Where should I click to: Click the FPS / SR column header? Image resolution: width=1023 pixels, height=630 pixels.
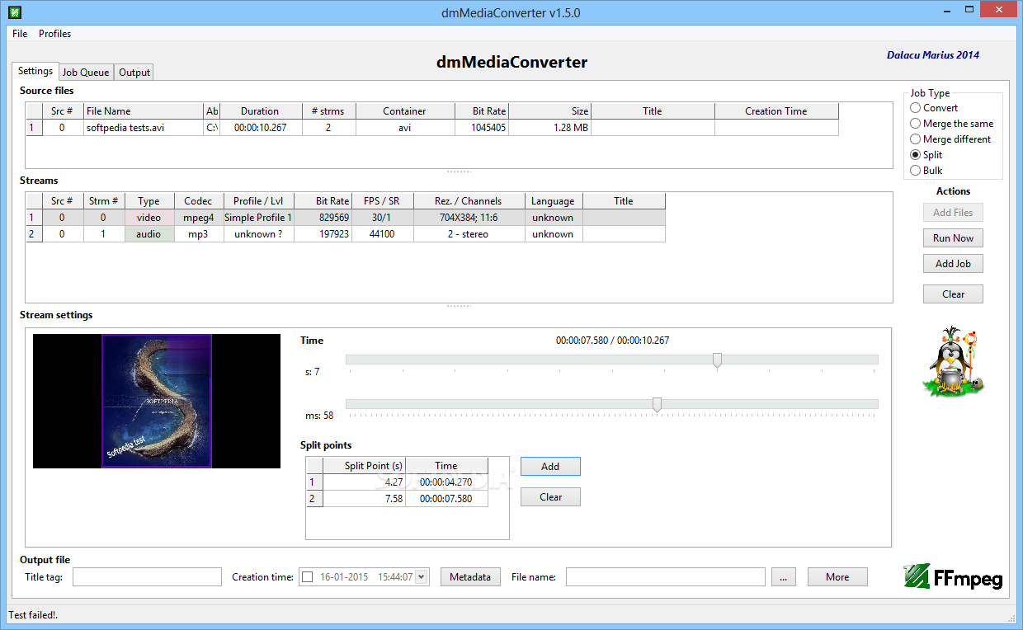pyautogui.click(x=381, y=201)
